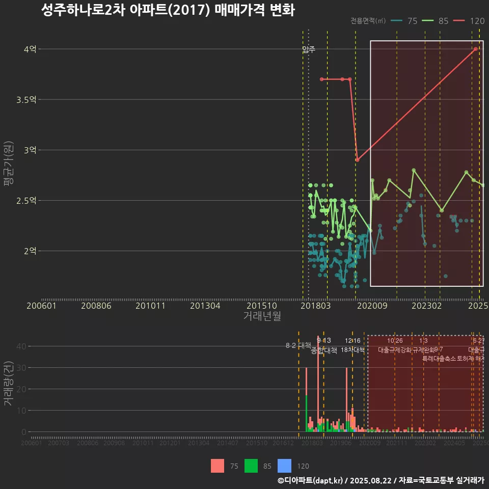Click the '종합대책' policy annotation
The height and width of the screenshot is (489, 489).
pos(324,350)
